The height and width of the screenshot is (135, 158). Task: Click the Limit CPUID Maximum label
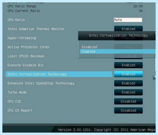(26, 56)
